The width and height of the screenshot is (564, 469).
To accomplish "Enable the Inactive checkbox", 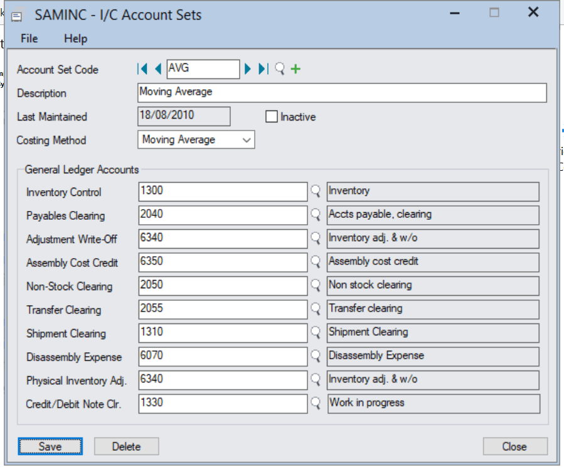I will tap(272, 116).
